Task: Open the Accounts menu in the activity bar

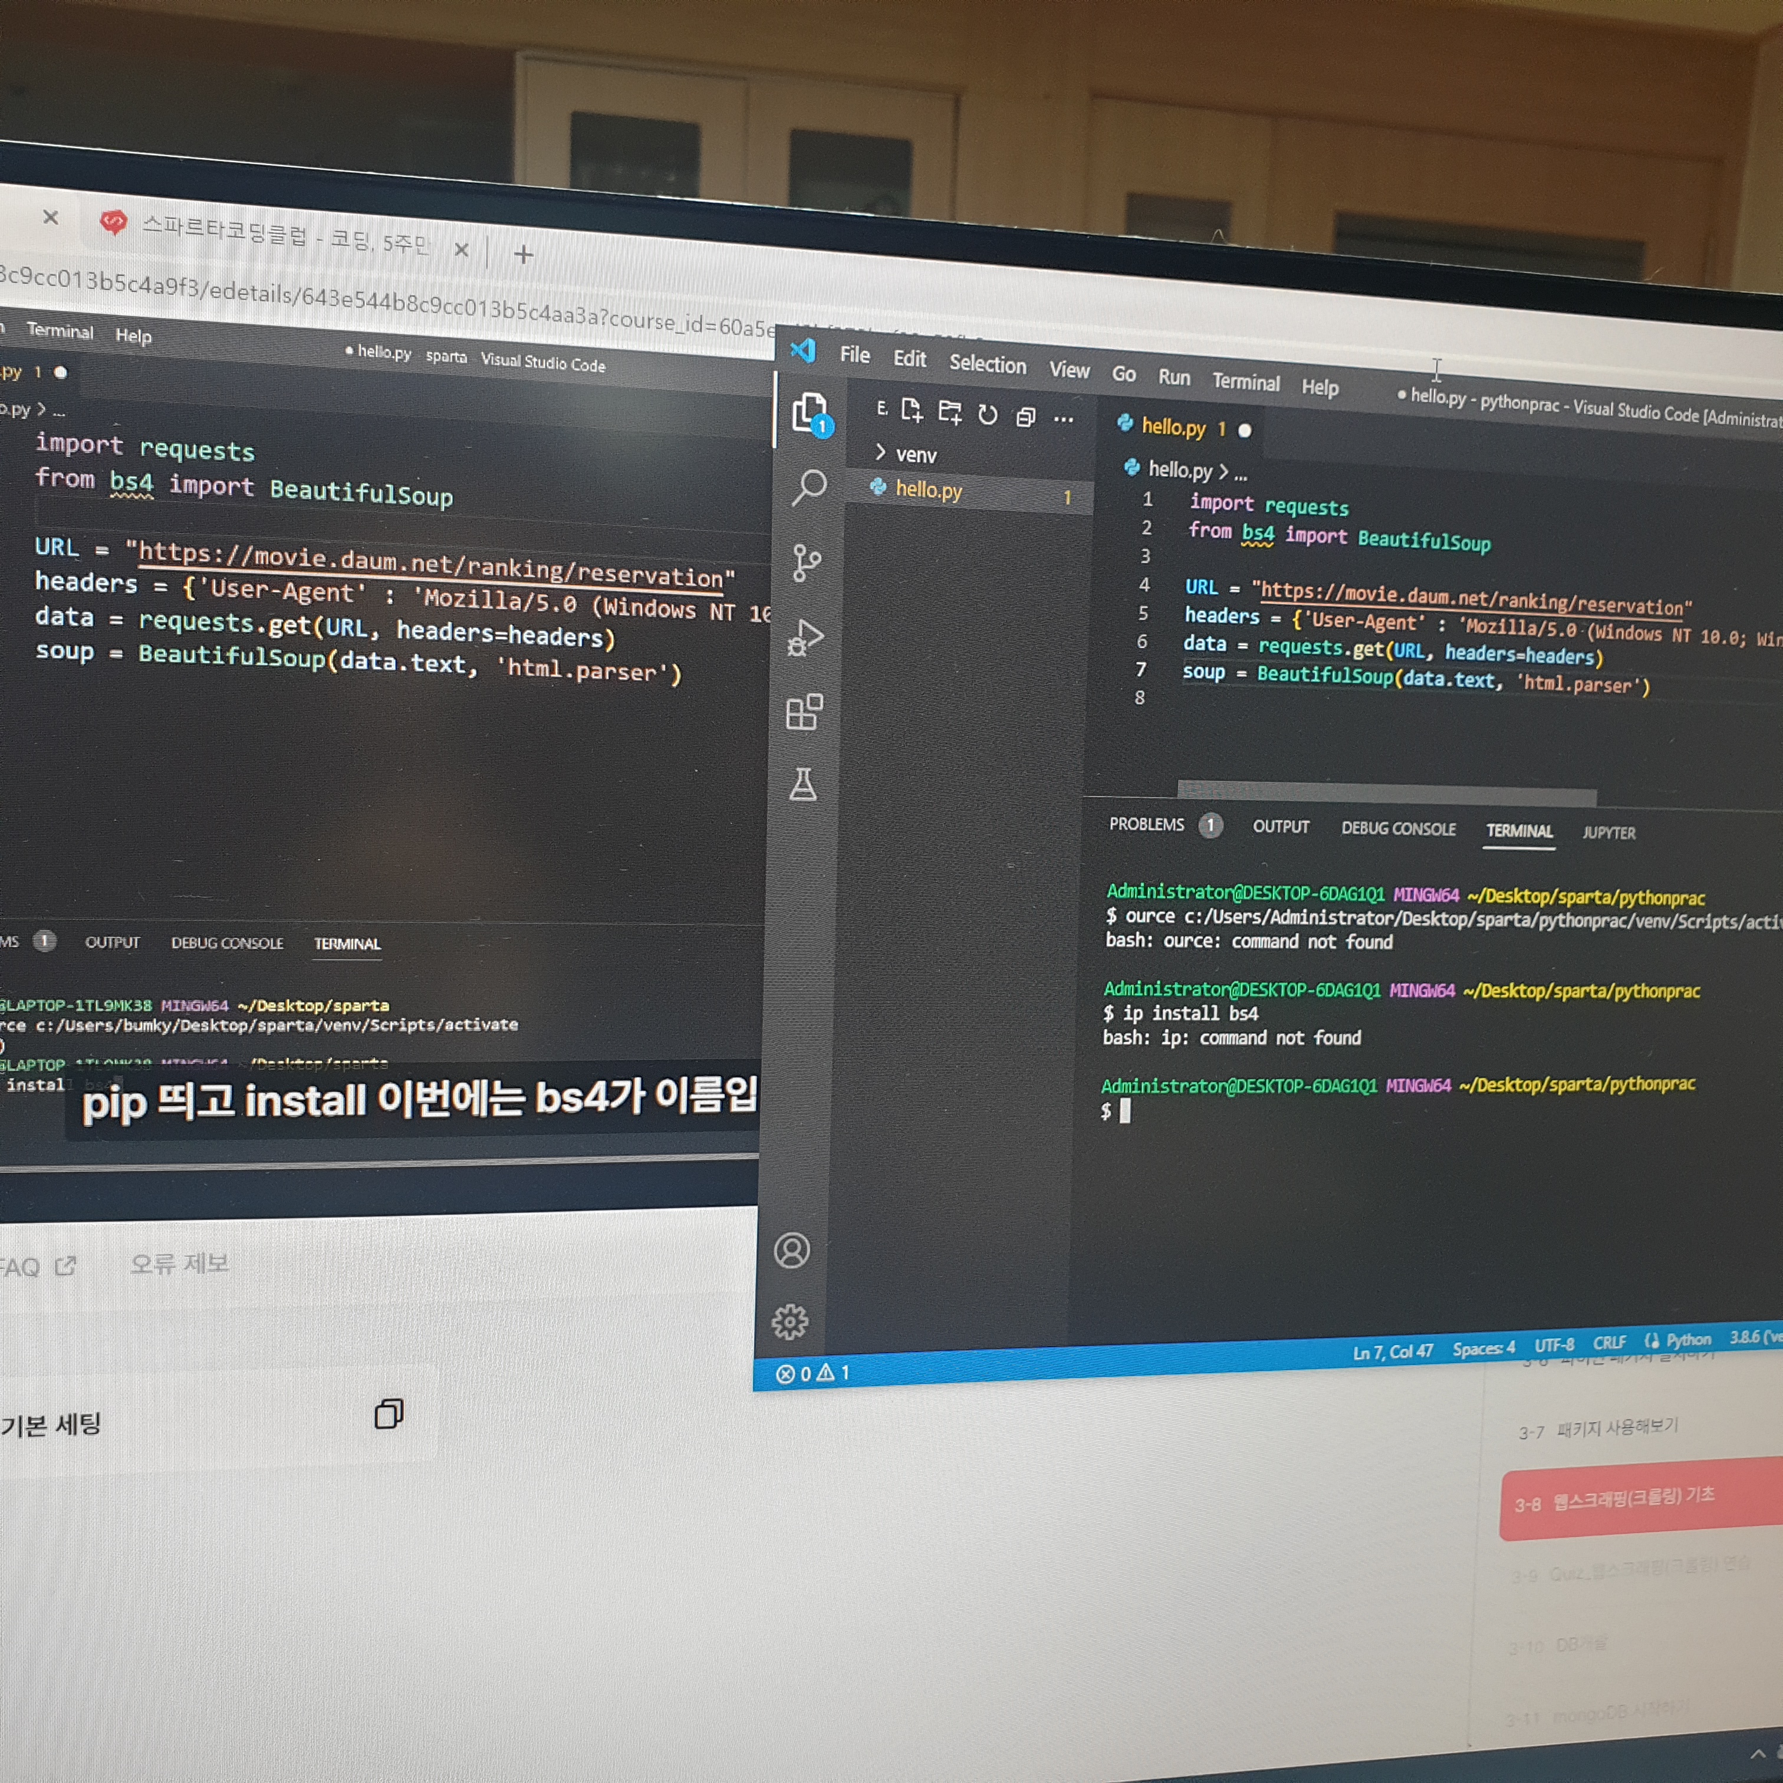Action: tap(792, 1251)
